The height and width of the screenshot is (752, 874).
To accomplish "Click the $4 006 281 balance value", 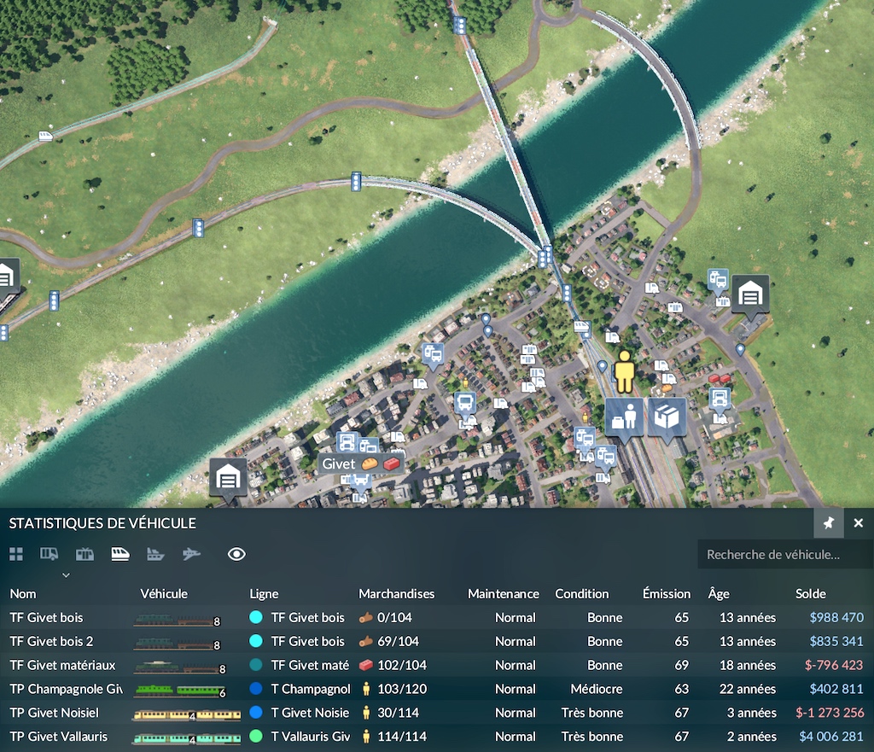I will point(831,737).
